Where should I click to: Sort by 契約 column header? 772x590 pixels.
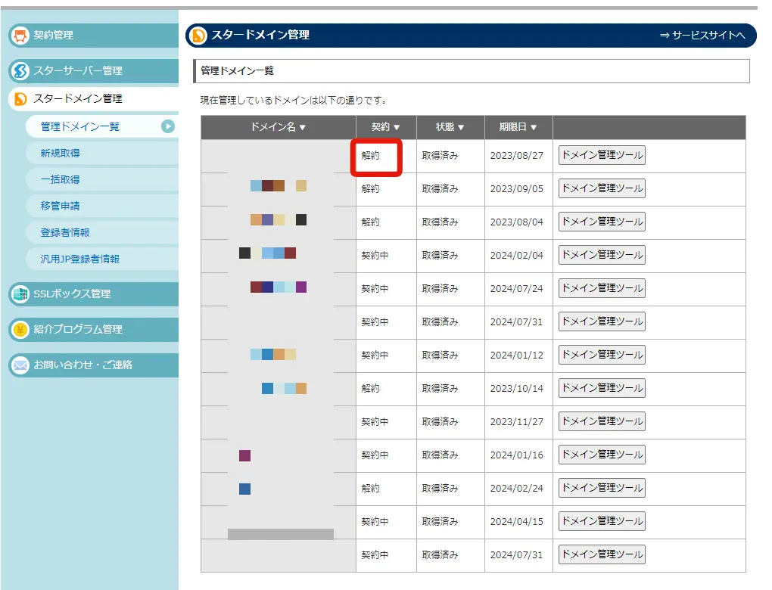[x=385, y=128]
